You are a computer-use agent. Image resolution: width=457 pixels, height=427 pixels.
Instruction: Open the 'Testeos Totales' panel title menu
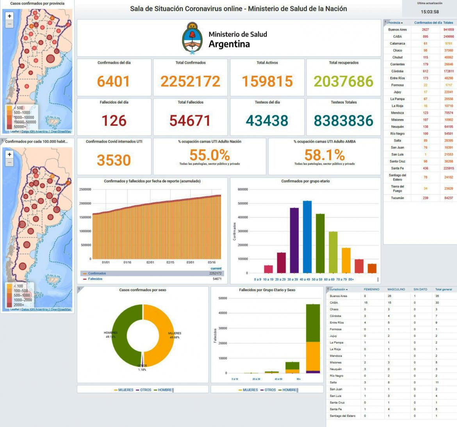coord(344,102)
